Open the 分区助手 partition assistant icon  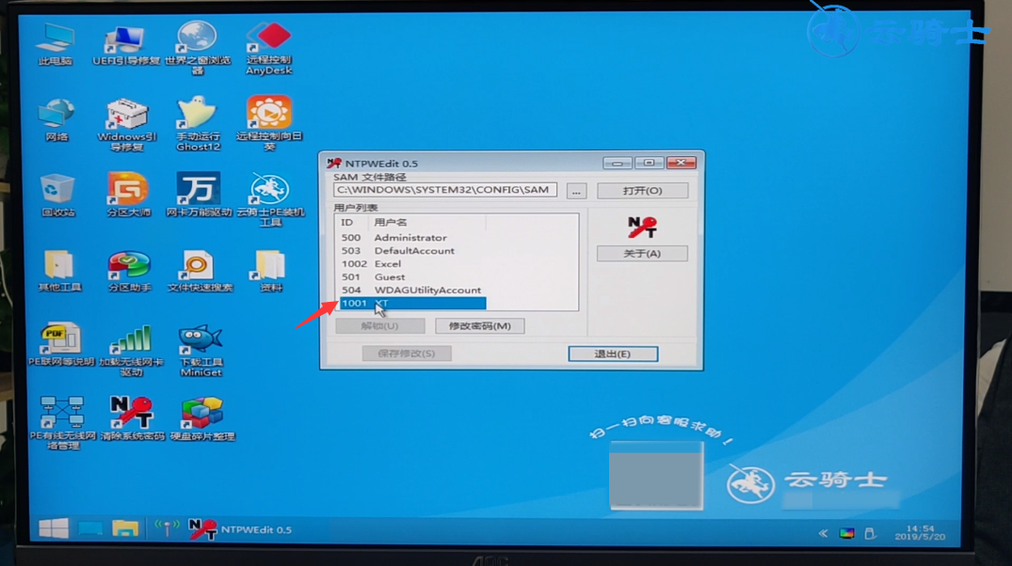[129, 268]
